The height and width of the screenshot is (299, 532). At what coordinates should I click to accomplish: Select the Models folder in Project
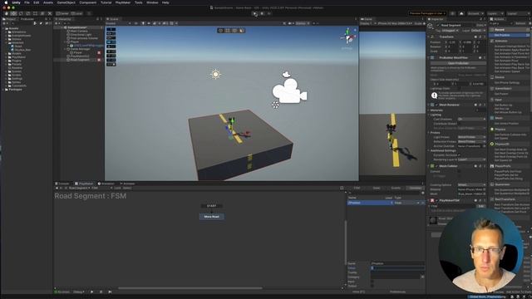(17, 53)
